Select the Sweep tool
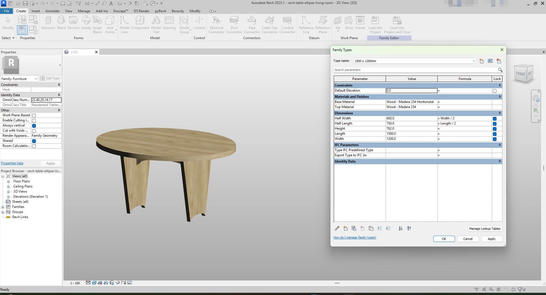The image size is (546, 295). (86, 23)
